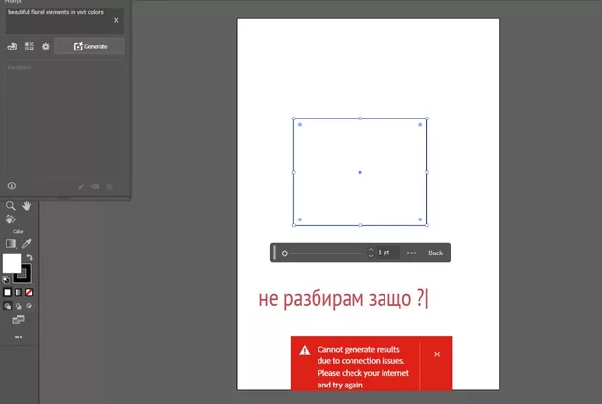Enable the Draw Normal mode
Viewport: 602px width, 404px height.
(8, 306)
